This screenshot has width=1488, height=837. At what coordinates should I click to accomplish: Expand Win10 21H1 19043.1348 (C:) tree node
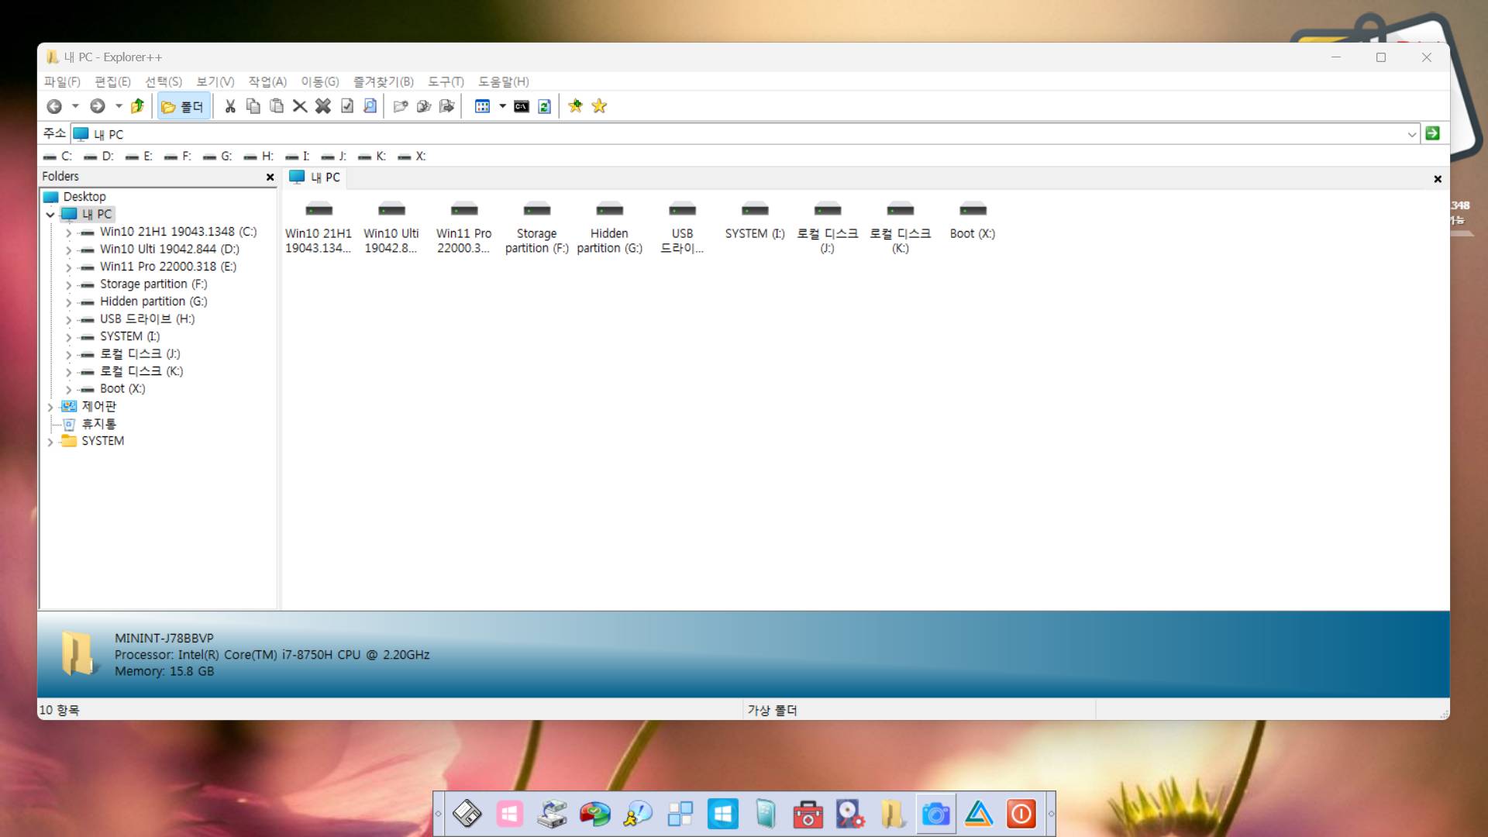(x=68, y=232)
